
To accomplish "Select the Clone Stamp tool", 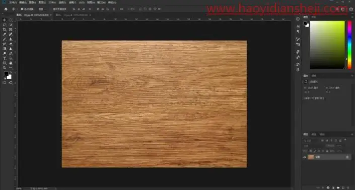I will 11,39.
